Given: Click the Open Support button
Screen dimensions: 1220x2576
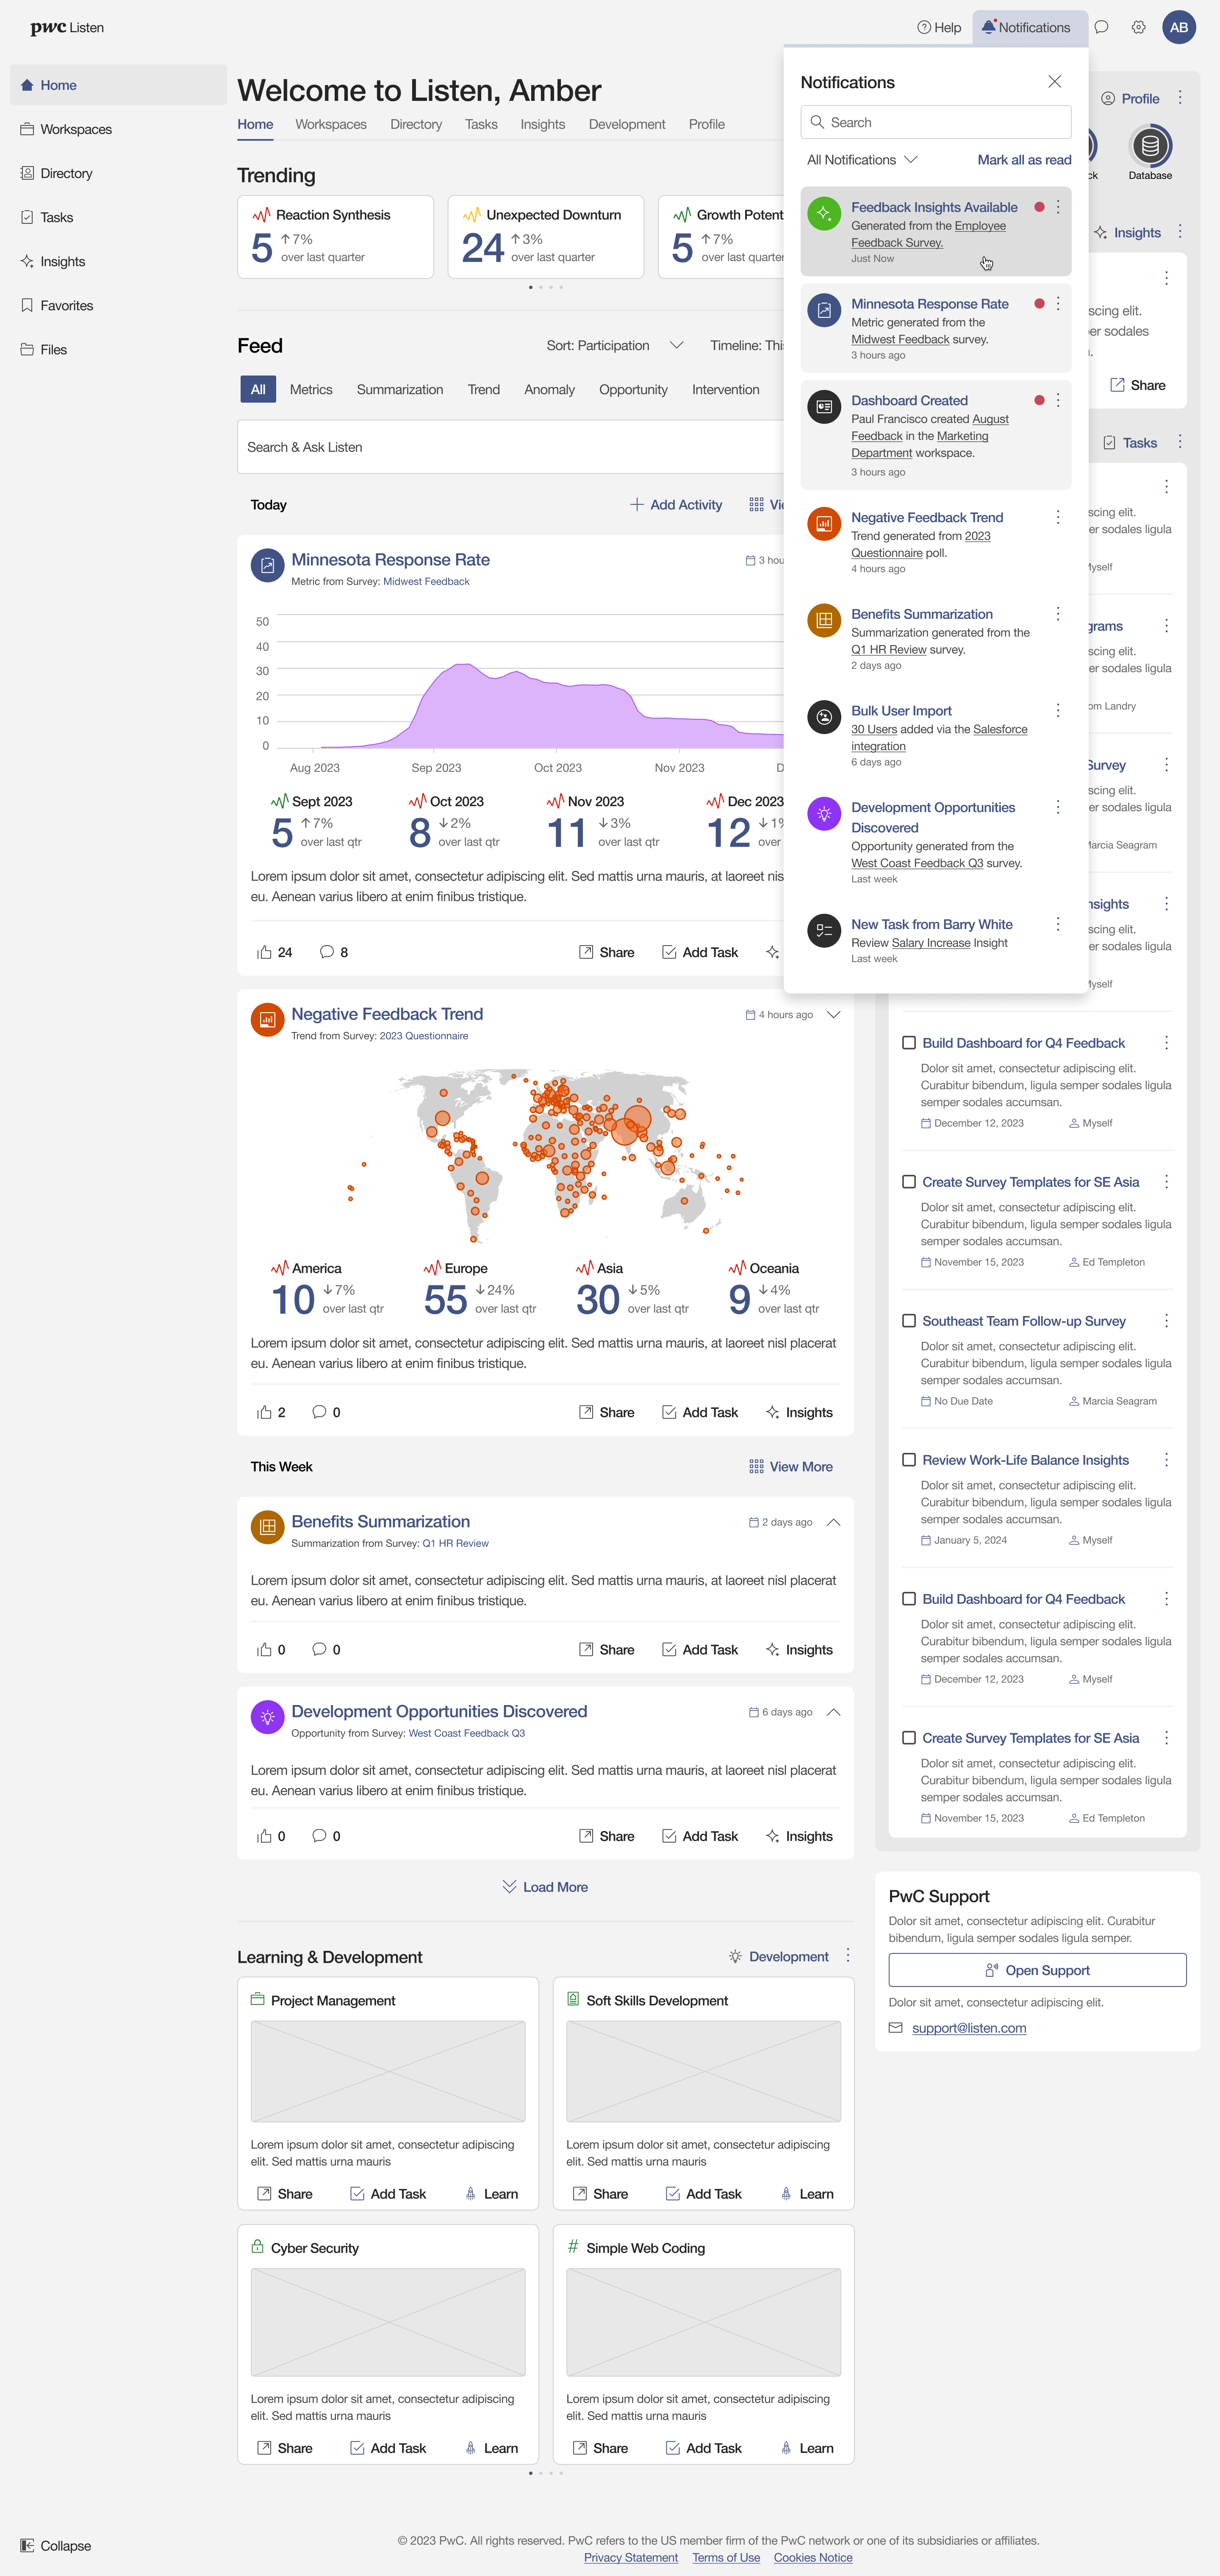Looking at the screenshot, I should [x=1037, y=1970].
